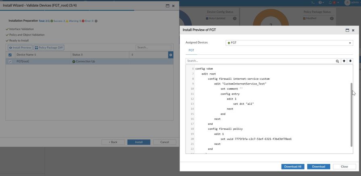The width and height of the screenshot is (361, 176).
Task: Click the 'Connection Up' status cell
Action: (100, 62)
